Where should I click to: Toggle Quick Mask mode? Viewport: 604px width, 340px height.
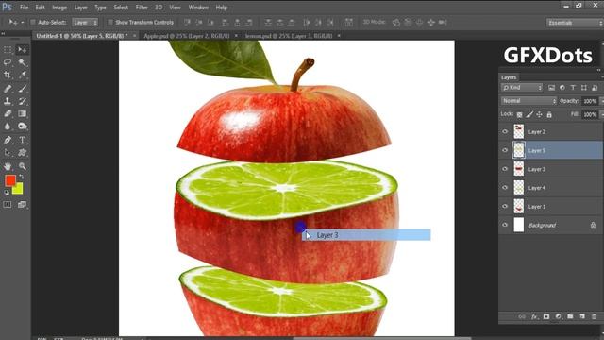(x=8, y=205)
